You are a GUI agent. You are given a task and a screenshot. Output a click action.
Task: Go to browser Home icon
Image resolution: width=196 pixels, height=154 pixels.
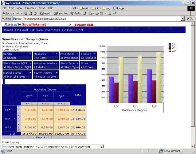click(35, 13)
